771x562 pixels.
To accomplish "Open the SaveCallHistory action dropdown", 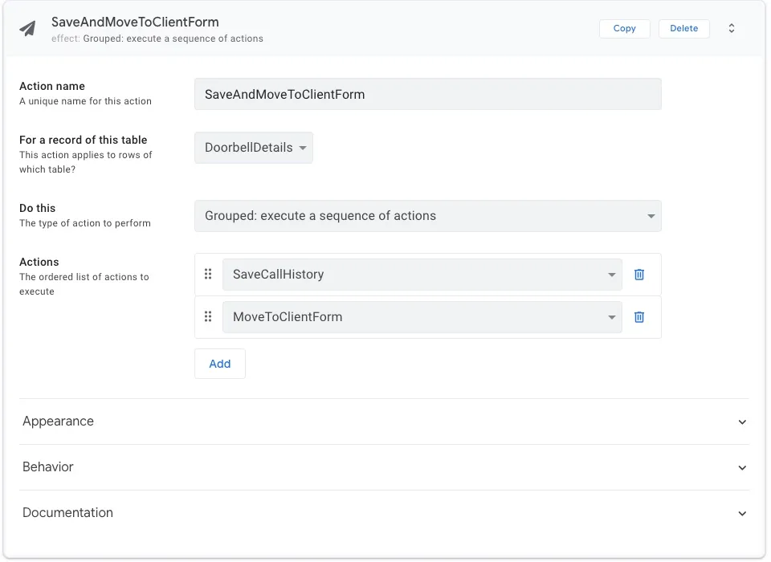I will point(422,275).
